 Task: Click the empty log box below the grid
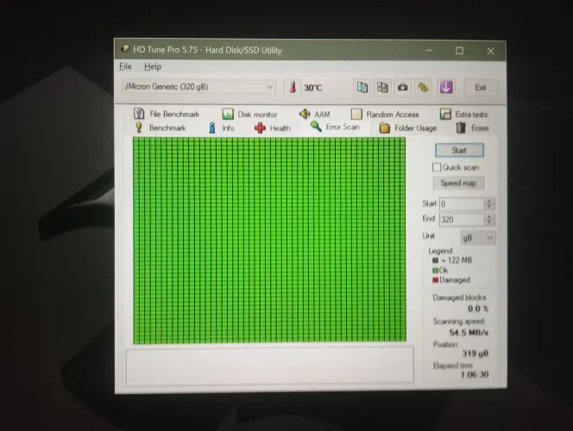tap(270, 365)
